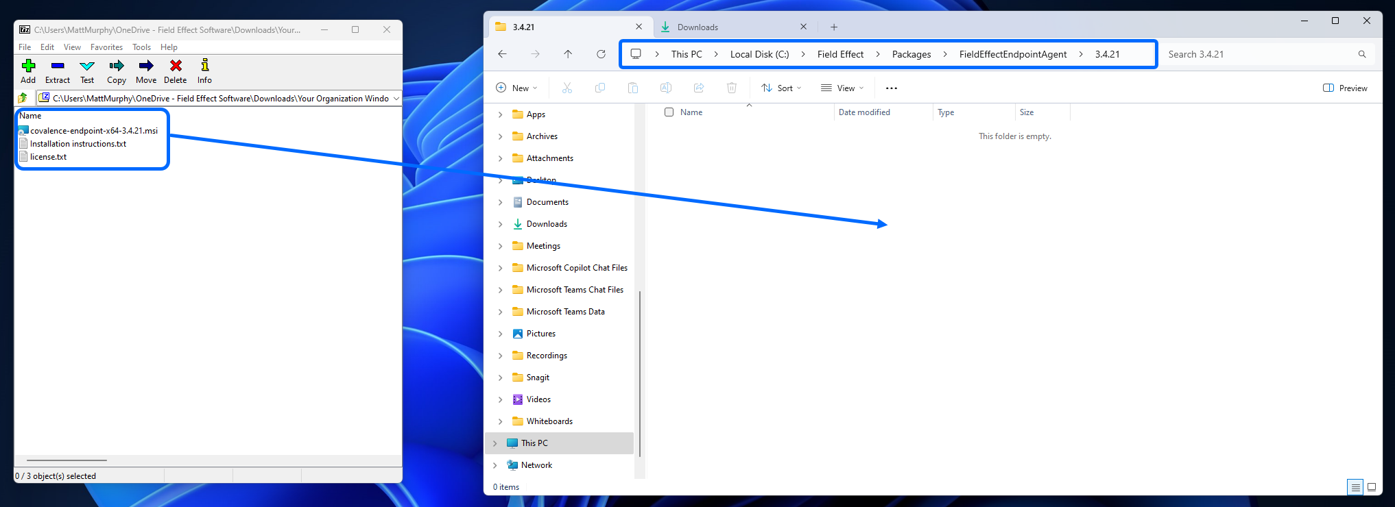Close the 3.4.21 Explorer tab
Image resolution: width=1395 pixels, height=507 pixels.
point(639,27)
